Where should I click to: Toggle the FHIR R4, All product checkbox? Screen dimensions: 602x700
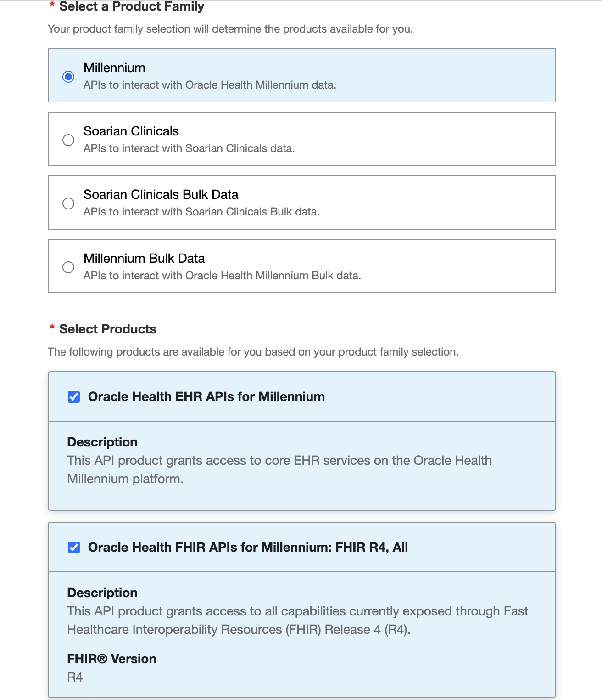click(x=74, y=548)
